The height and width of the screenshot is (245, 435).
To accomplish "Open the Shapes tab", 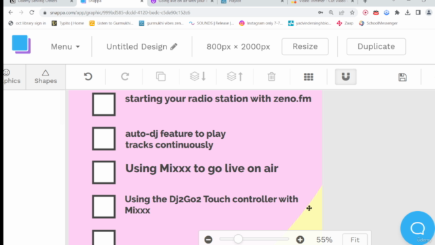I will (x=46, y=77).
